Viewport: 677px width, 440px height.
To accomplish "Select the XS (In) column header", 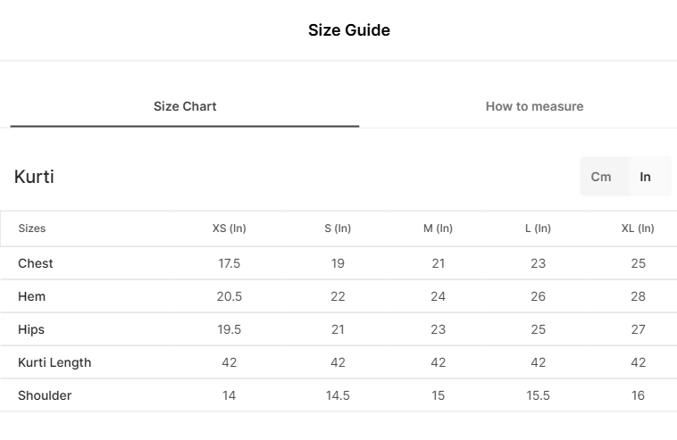I will (229, 228).
